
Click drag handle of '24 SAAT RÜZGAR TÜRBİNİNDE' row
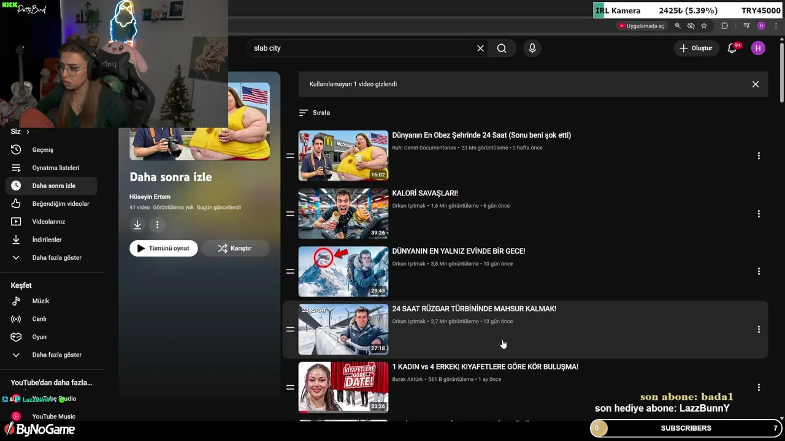coord(290,330)
